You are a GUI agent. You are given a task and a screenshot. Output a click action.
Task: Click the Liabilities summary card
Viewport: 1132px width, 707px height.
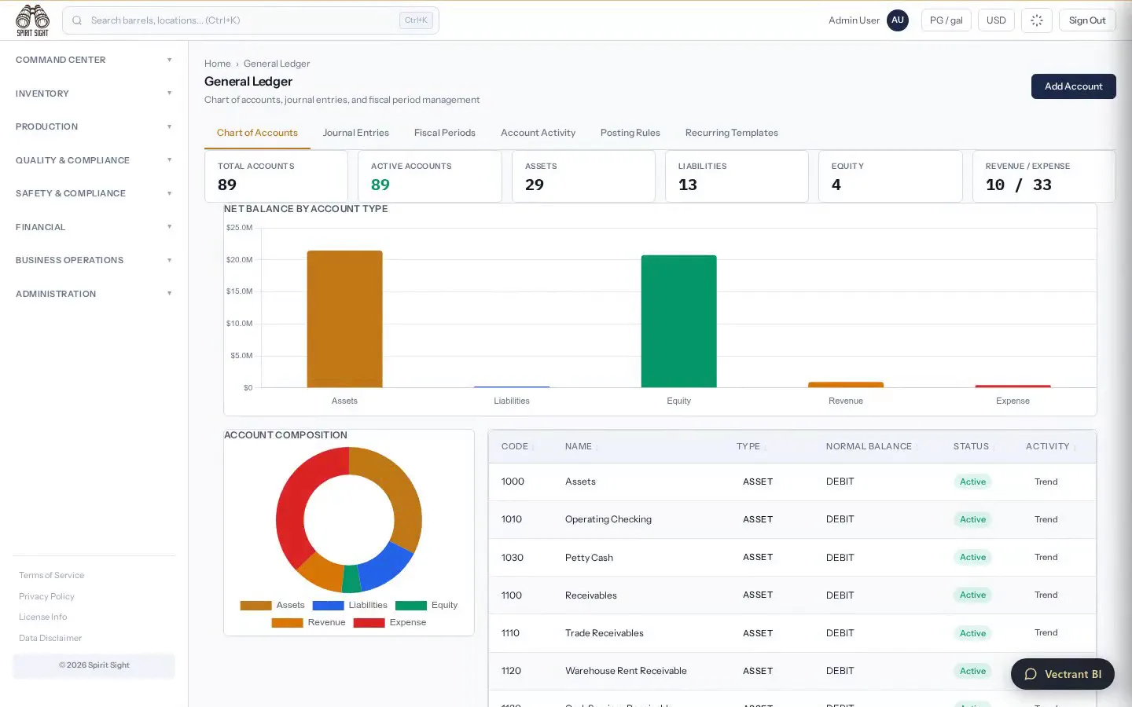(x=737, y=176)
